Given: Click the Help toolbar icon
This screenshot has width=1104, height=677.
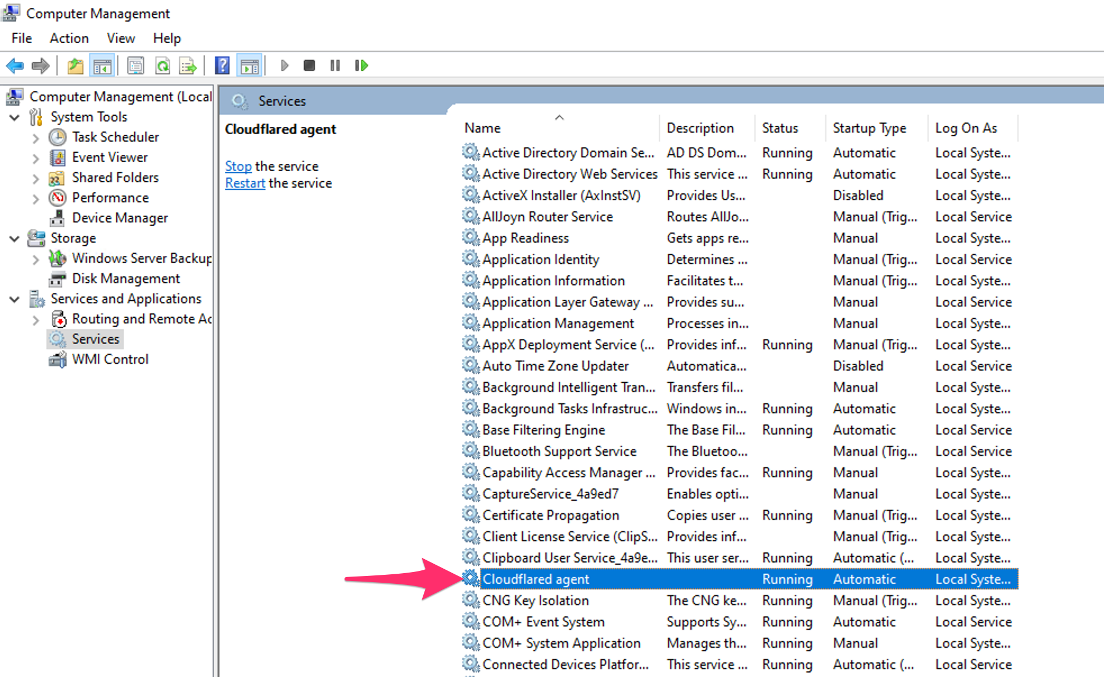Looking at the screenshot, I should [222, 66].
